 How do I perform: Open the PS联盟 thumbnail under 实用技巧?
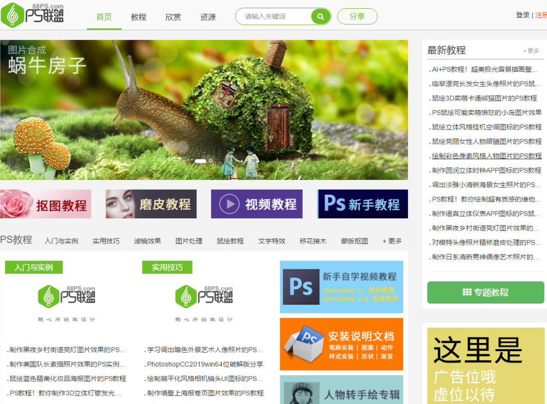pos(204,304)
